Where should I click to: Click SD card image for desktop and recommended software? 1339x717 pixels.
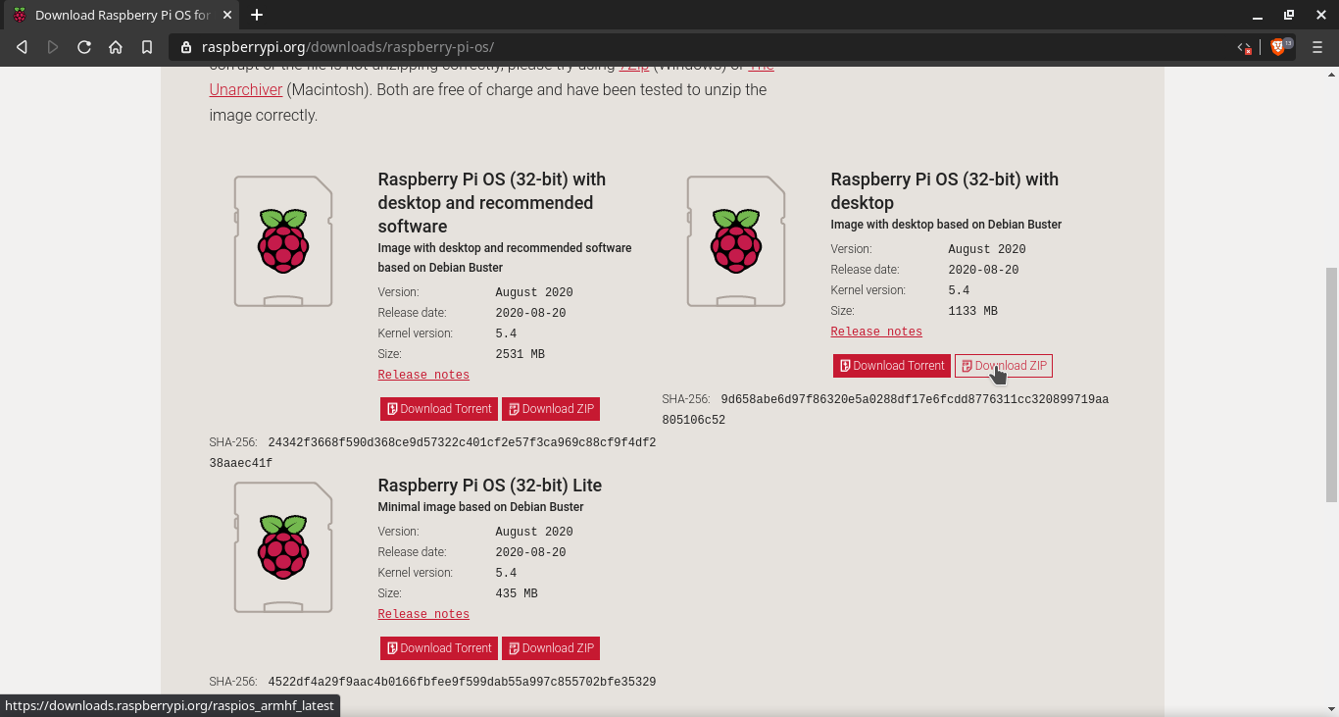[x=283, y=241]
